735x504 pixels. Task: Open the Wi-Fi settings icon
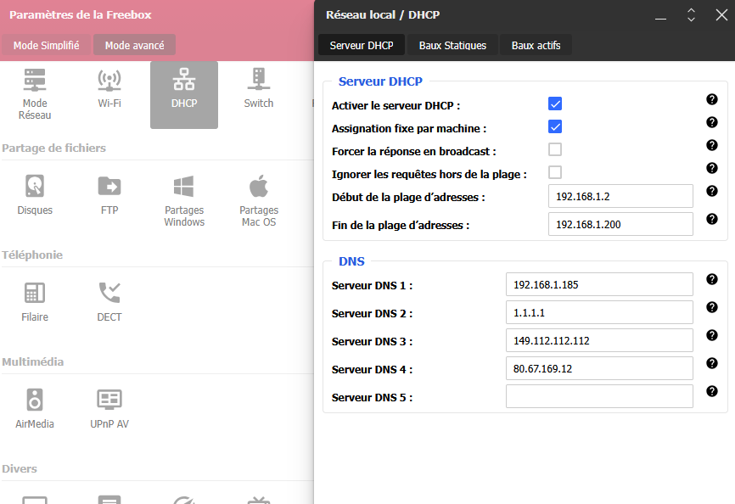click(x=109, y=89)
